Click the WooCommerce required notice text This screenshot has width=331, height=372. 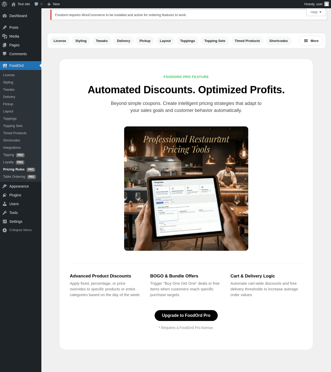tap(121, 15)
